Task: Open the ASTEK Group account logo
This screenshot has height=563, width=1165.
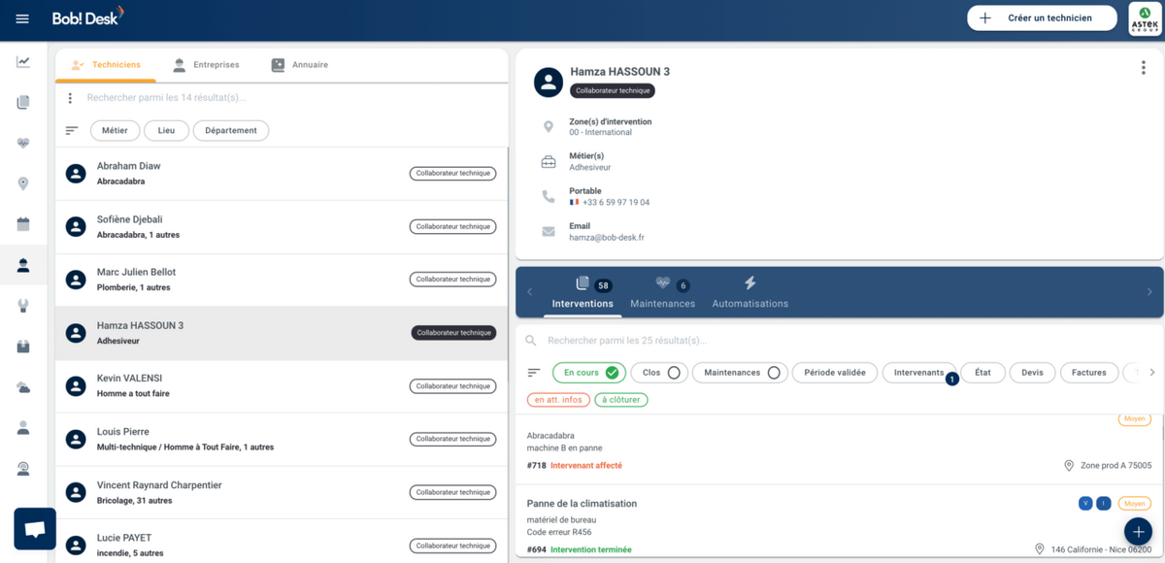Action: [x=1146, y=18]
